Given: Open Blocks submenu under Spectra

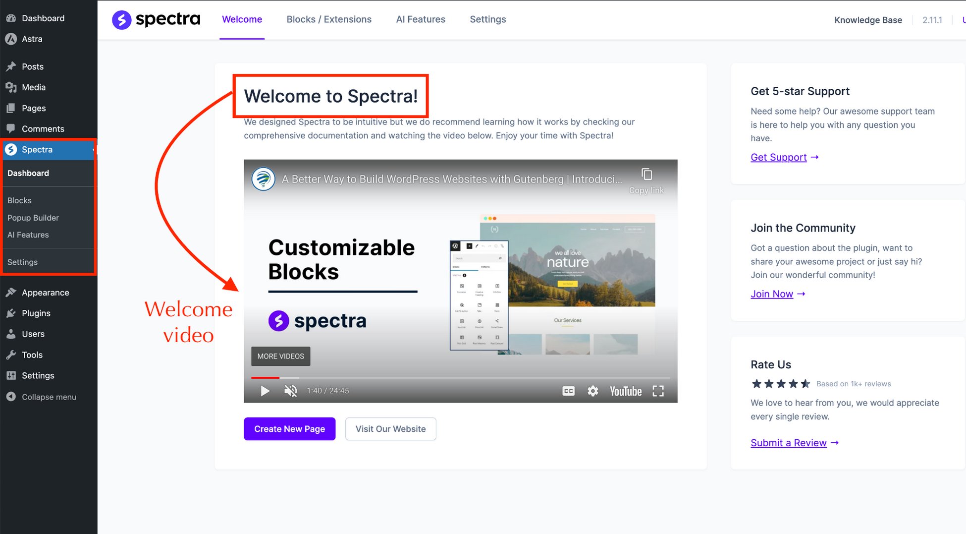Looking at the screenshot, I should (x=19, y=200).
